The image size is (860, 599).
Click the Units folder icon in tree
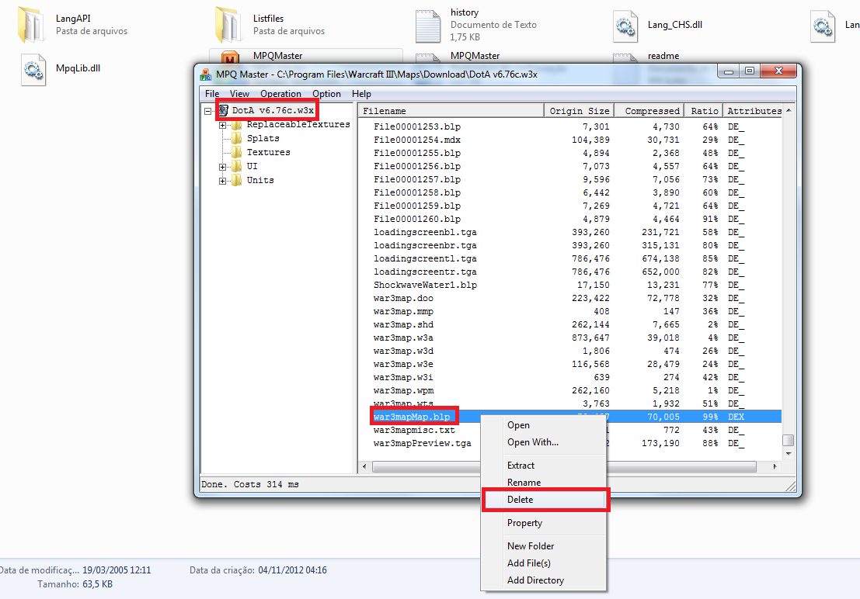click(x=237, y=180)
